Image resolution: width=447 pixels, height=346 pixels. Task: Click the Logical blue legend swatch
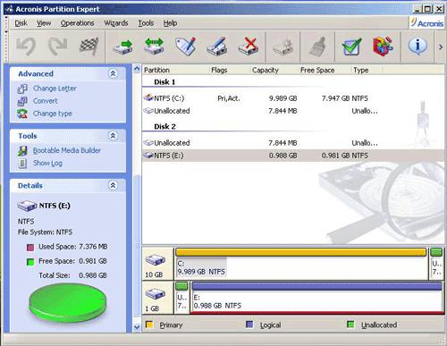(x=249, y=325)
